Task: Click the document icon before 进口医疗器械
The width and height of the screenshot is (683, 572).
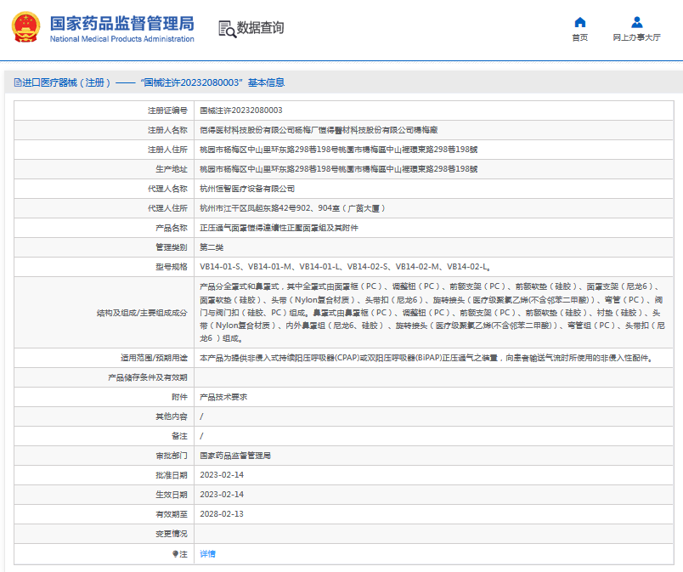Action: (18, 82)
